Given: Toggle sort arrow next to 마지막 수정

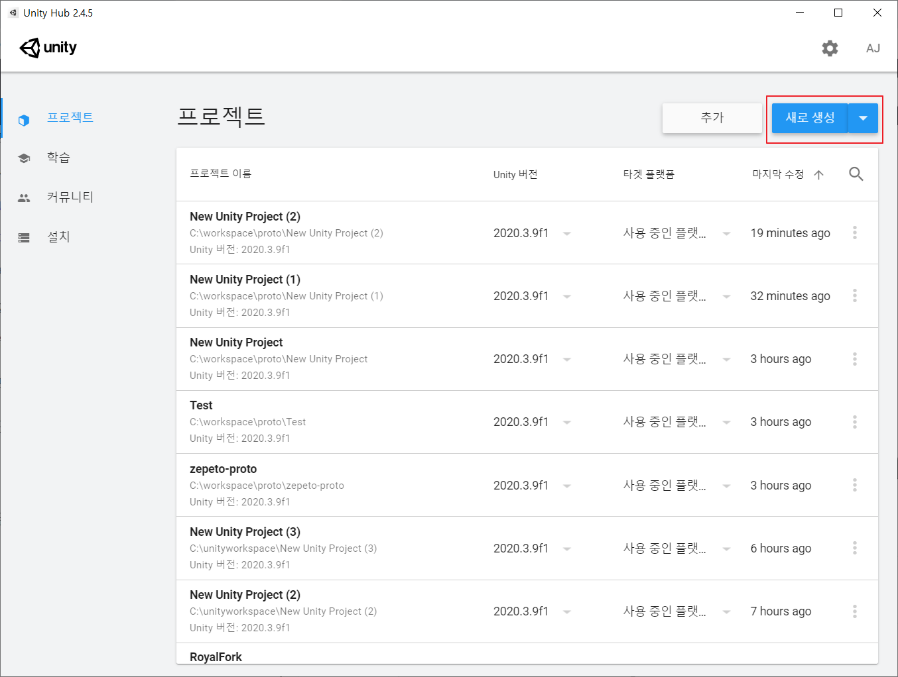Looking at the screenshot, I should pos(819,175).
